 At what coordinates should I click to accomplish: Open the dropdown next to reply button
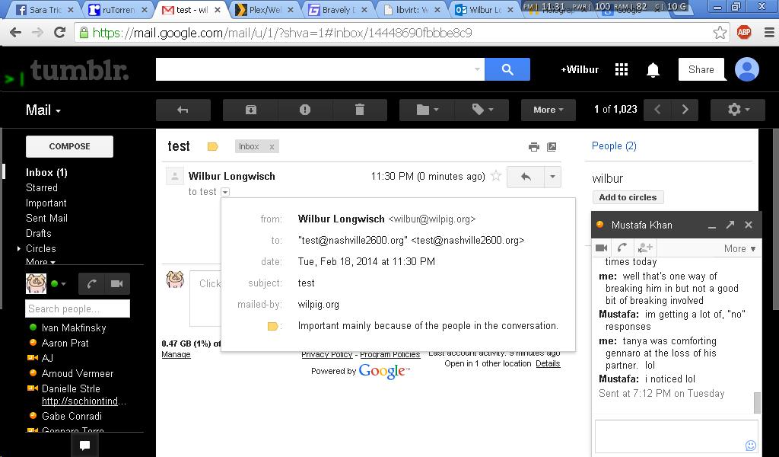(552, 177)
